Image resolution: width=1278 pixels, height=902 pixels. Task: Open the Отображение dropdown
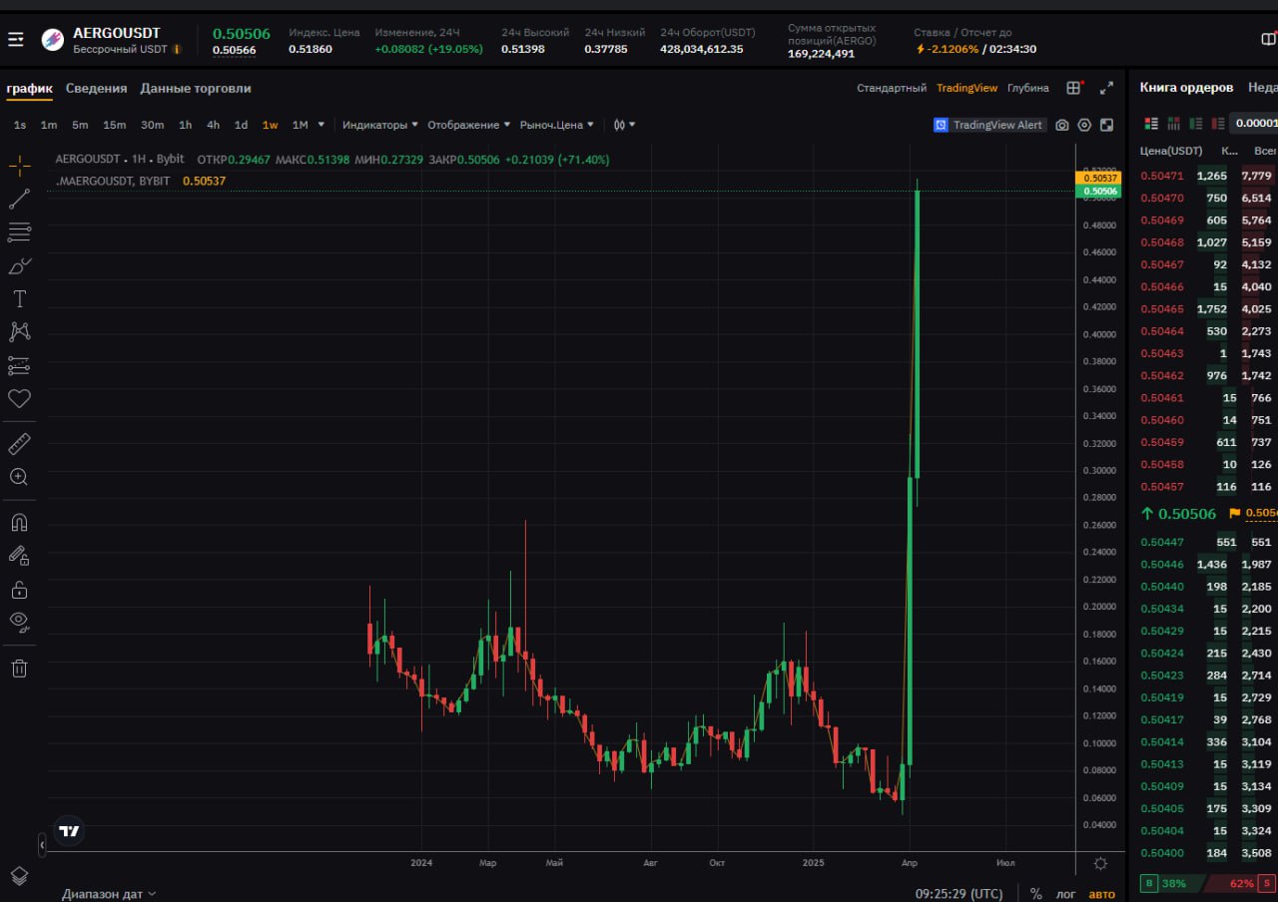(x=469, y=125)
